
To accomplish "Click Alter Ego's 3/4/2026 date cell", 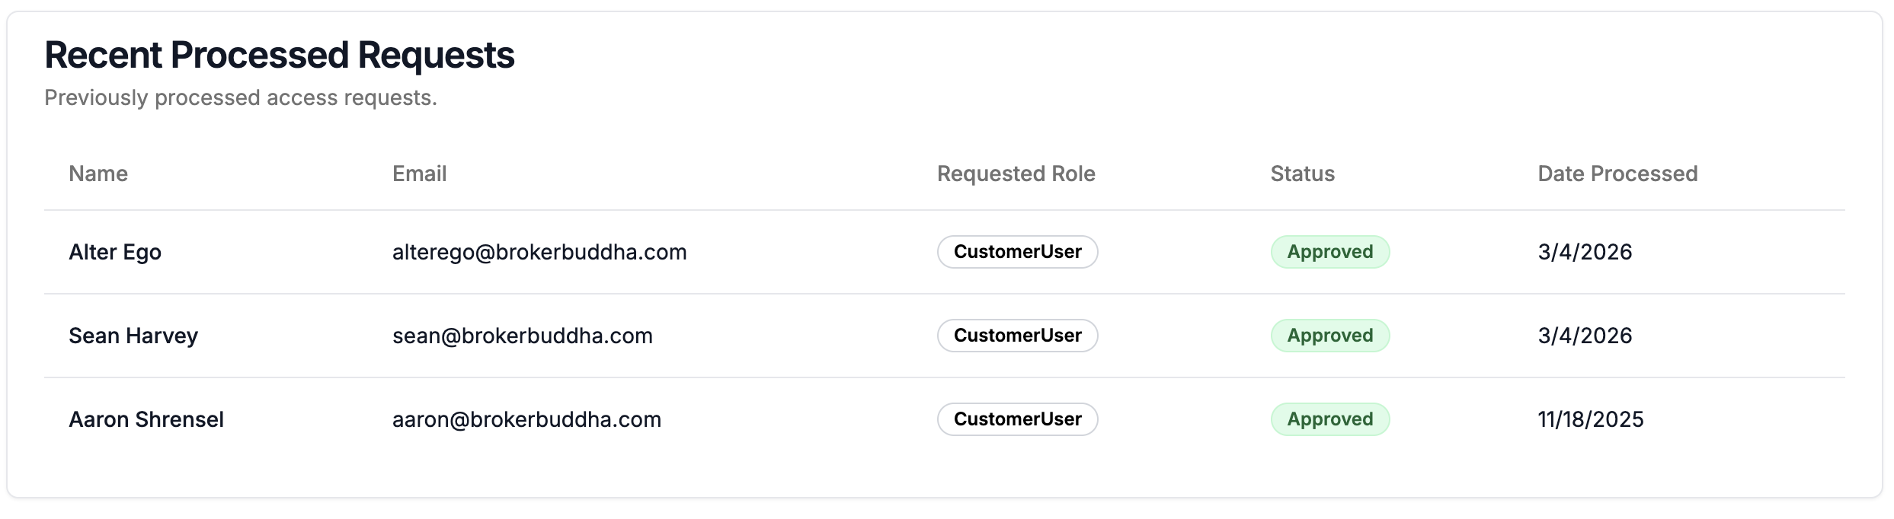I will click(x=1585, y=252).
